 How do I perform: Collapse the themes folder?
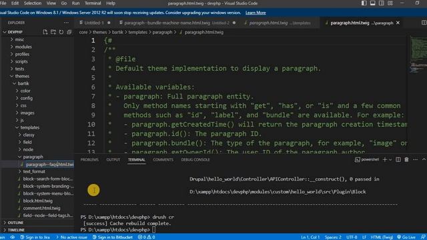pos(22,76)
